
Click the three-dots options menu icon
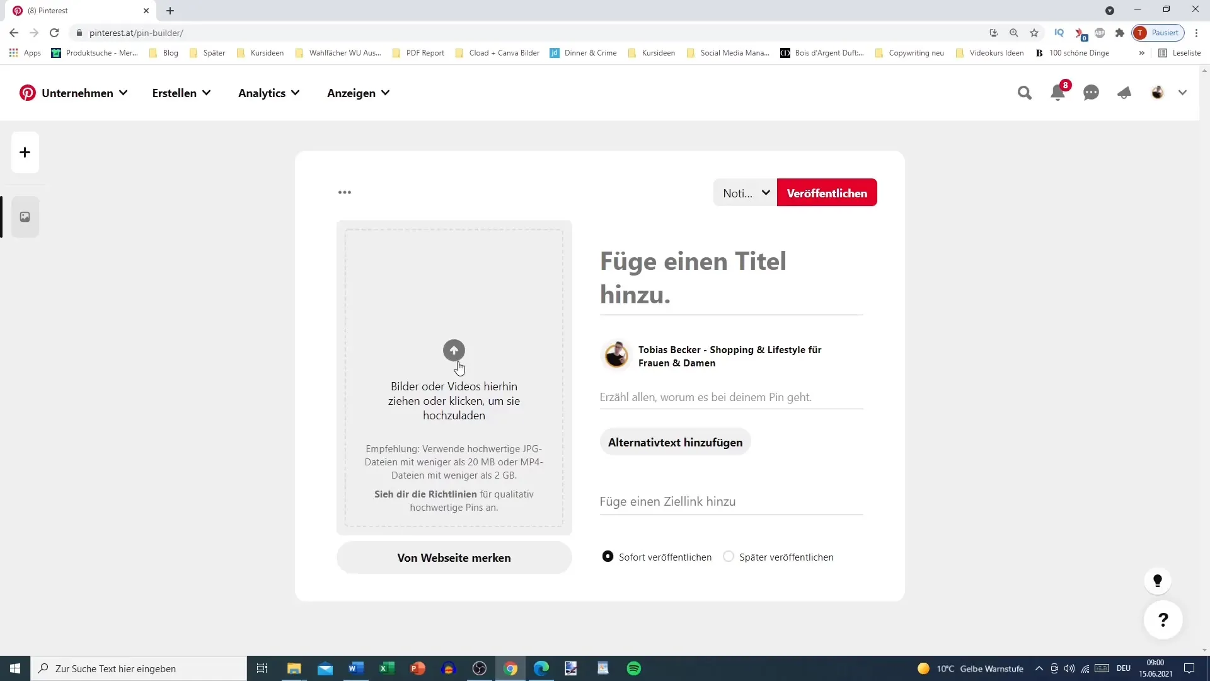point(346,193)
